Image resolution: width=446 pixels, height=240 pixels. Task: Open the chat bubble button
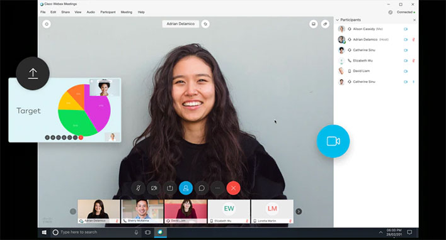click(x=202, y=188)
